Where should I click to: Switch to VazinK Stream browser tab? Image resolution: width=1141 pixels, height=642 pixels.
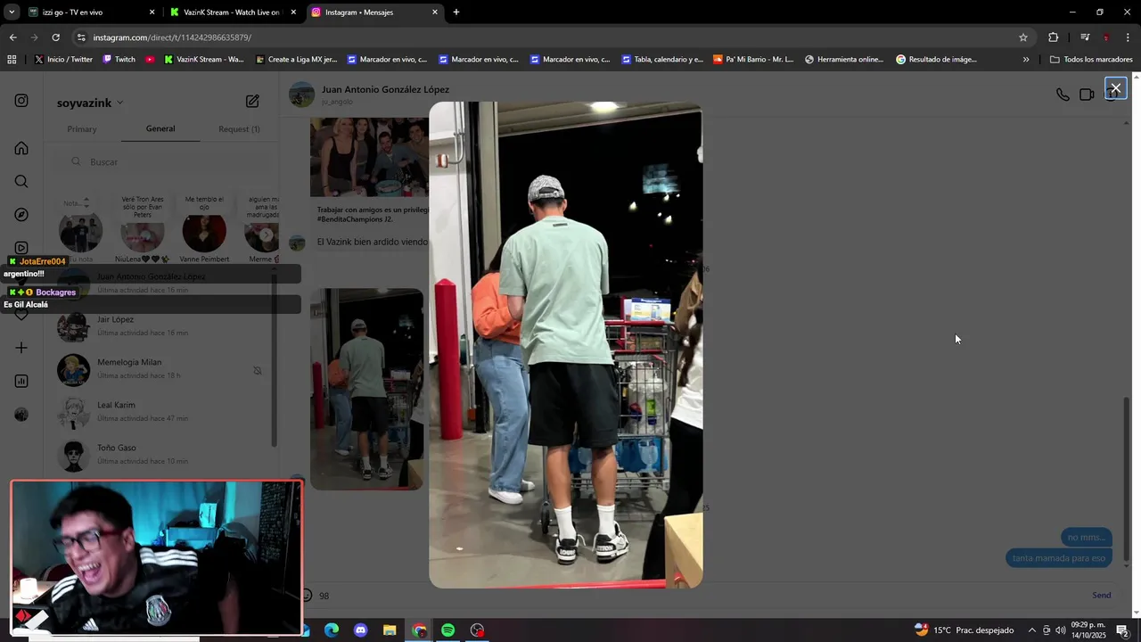232,12
